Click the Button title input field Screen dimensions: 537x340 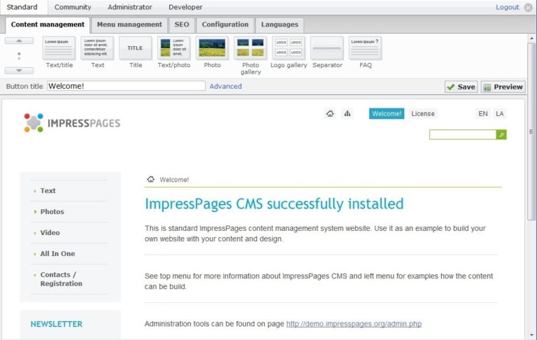tap(126, 86)
